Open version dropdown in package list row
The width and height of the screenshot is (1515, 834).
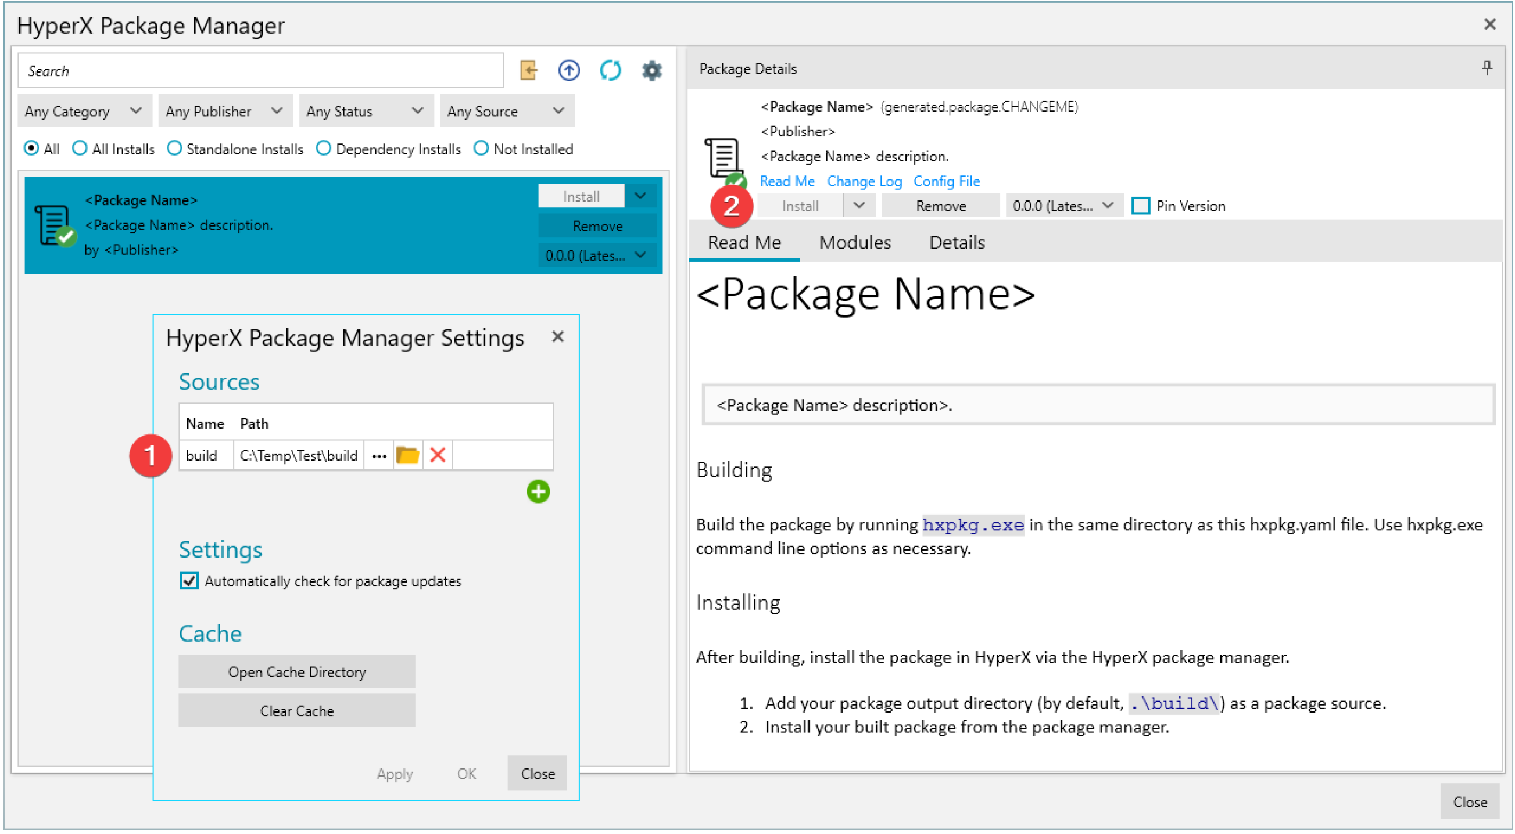click(596, 256)
